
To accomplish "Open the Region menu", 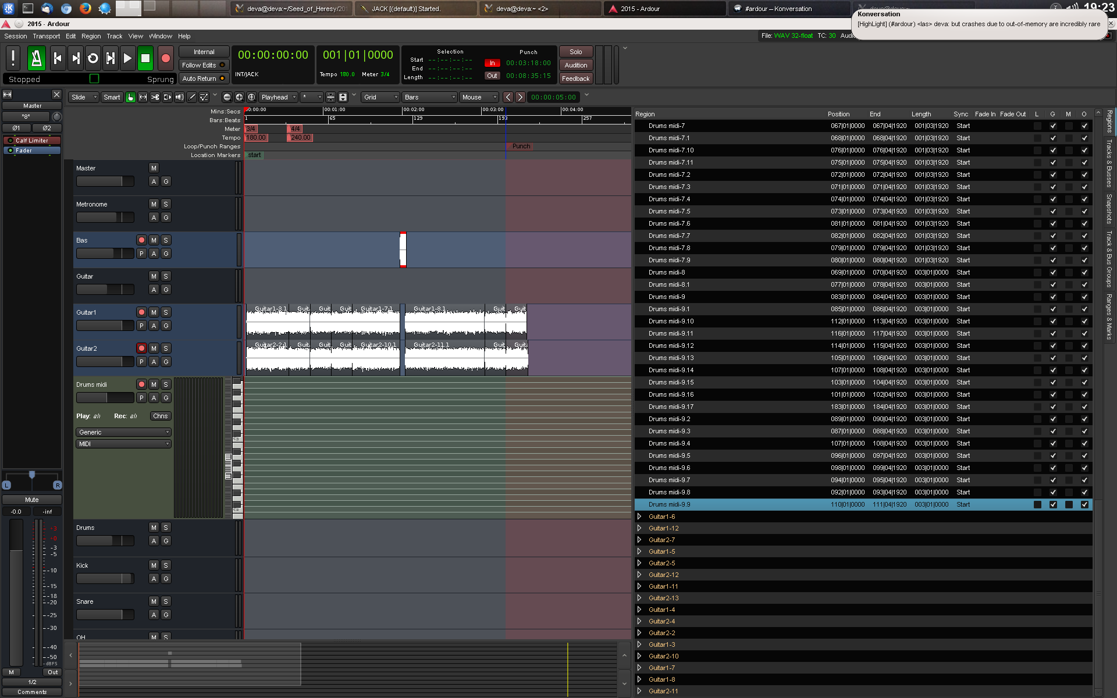I will pos(91,36).
